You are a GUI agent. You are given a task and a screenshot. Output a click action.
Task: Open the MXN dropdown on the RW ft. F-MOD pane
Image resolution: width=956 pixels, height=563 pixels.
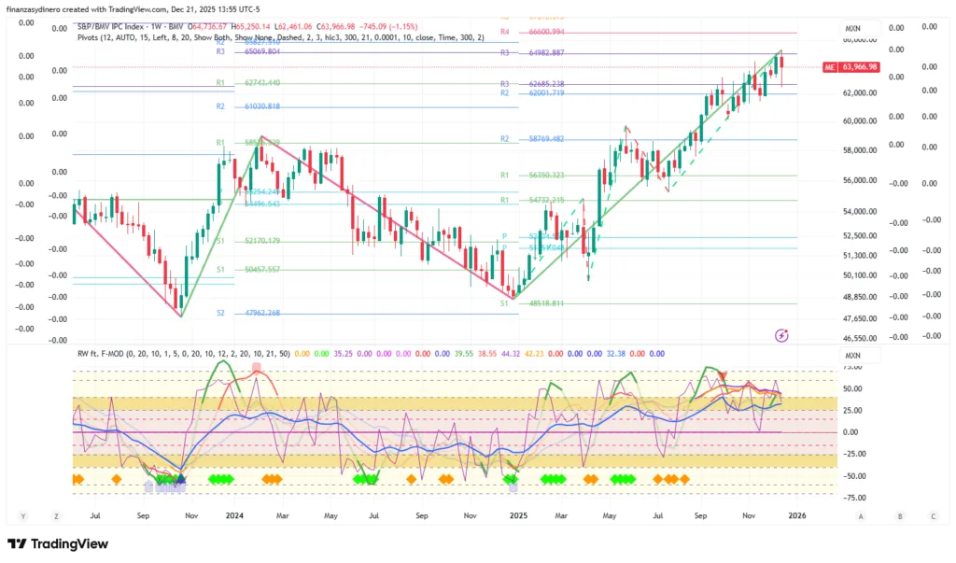click(852, 356)
